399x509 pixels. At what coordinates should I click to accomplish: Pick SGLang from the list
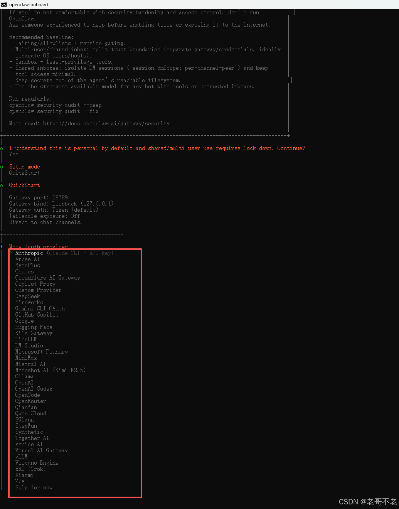coord(24,420)
